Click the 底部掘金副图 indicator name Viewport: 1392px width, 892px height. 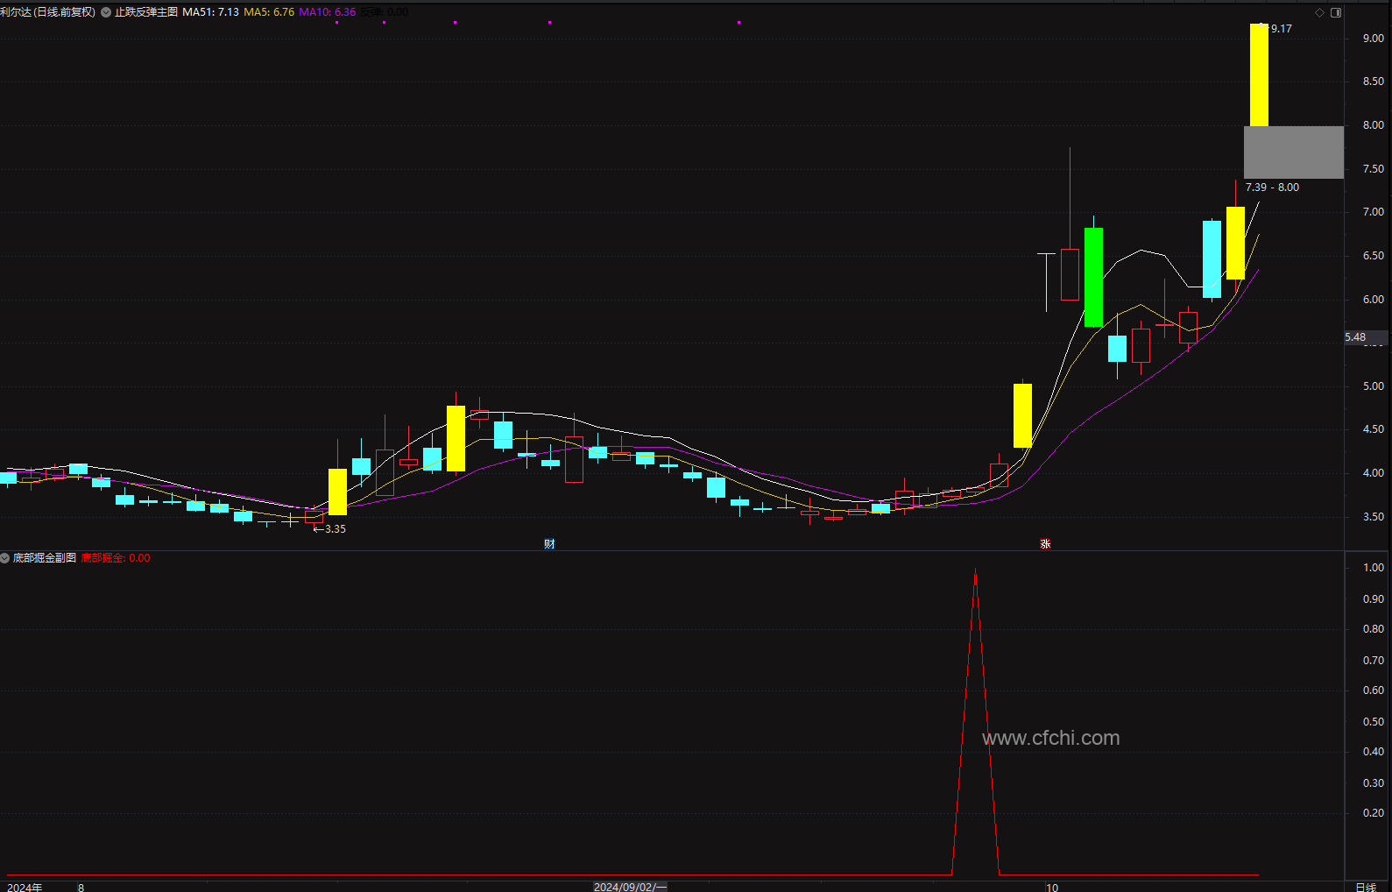coord(45,558)
